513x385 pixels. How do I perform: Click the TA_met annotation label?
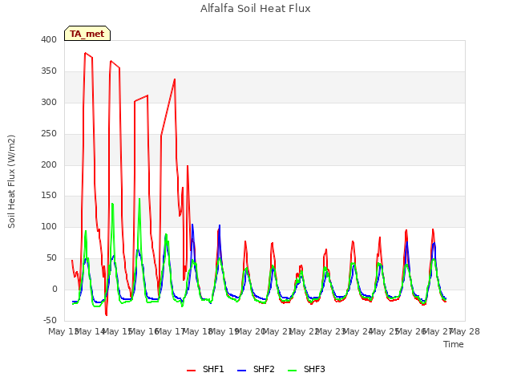[x=87, y=34]
